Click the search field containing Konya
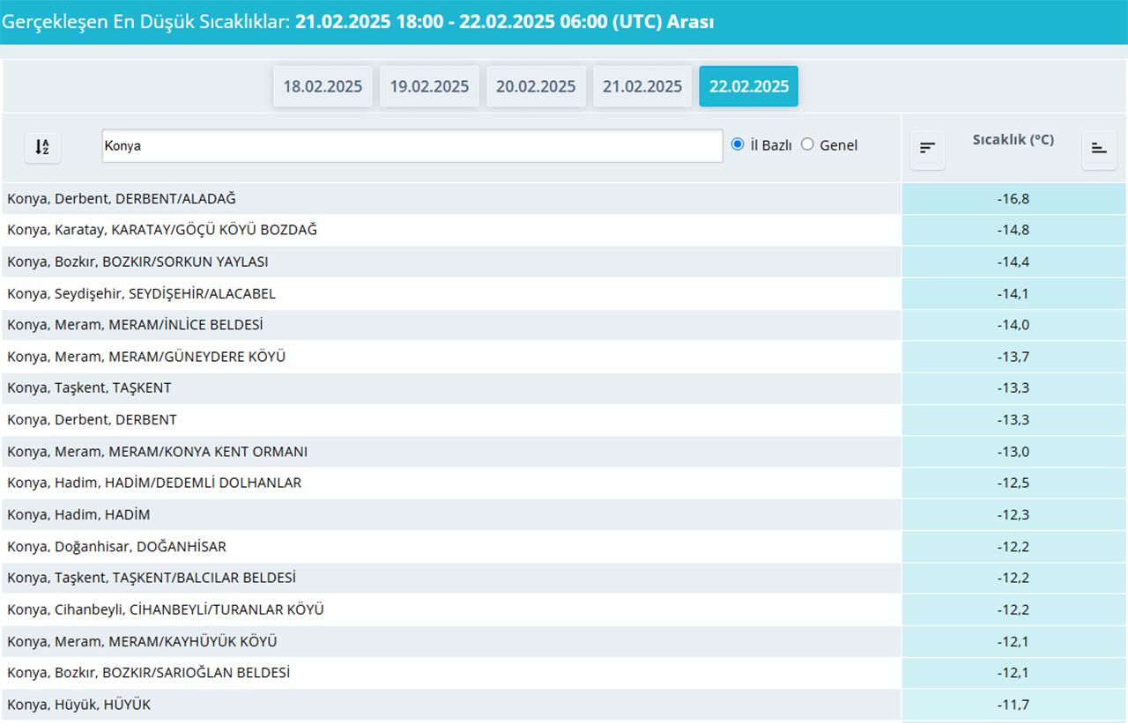The width and height of the screenshot is (1128, 723). tap(412, 146)
